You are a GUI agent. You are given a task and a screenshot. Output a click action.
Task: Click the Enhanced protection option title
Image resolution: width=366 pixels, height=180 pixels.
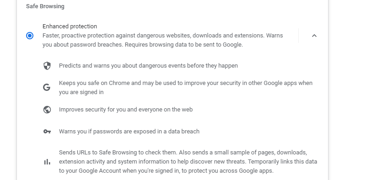tap(70, 26)
